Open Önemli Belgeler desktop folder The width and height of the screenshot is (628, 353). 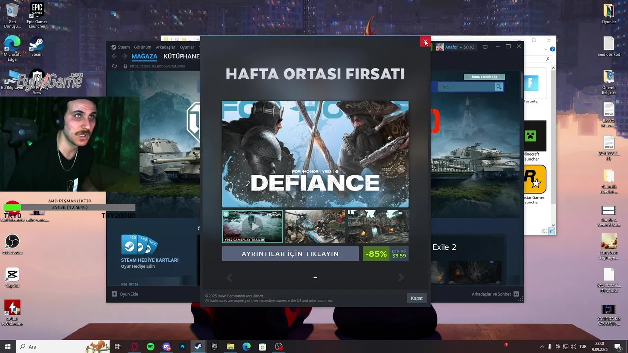coord(609,82)
